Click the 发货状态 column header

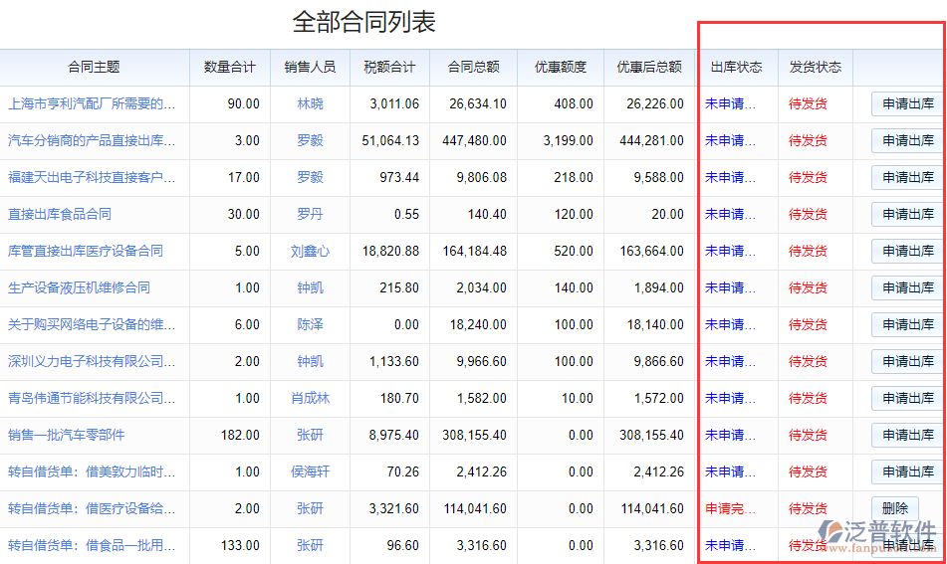[815, 67]
